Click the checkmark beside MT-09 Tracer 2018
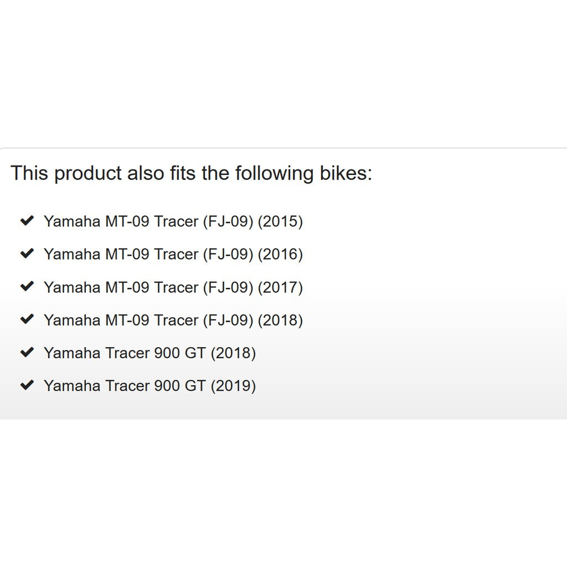The image size is (567, 567). point(27,319)
